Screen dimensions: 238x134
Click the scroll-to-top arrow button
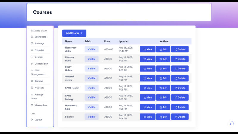pos(230,124)
